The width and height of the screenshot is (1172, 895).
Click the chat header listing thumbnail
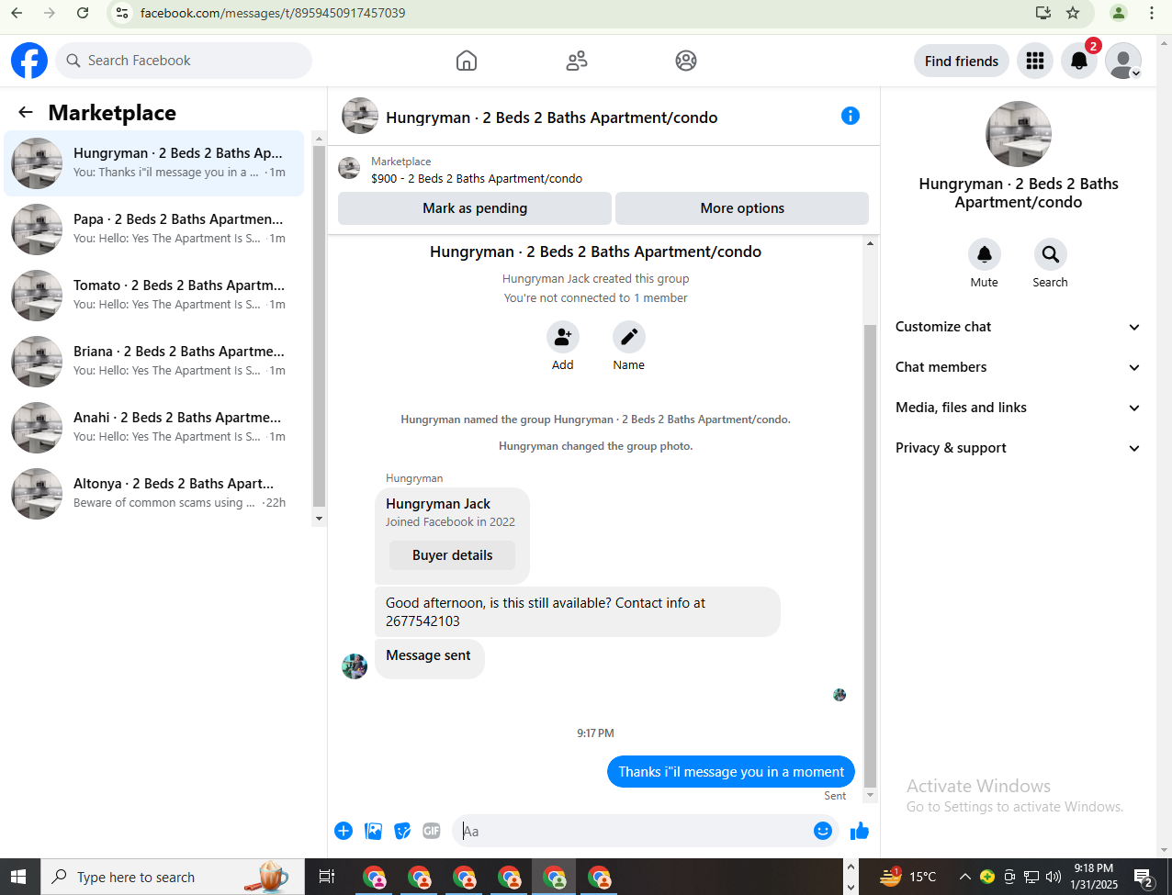360,116
